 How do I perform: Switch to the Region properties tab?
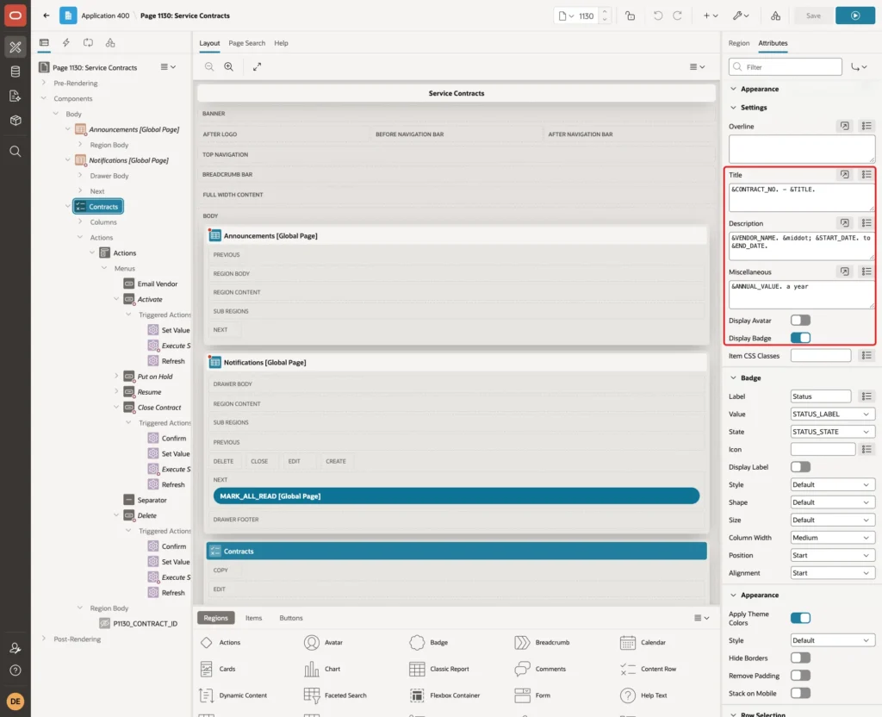738,43
